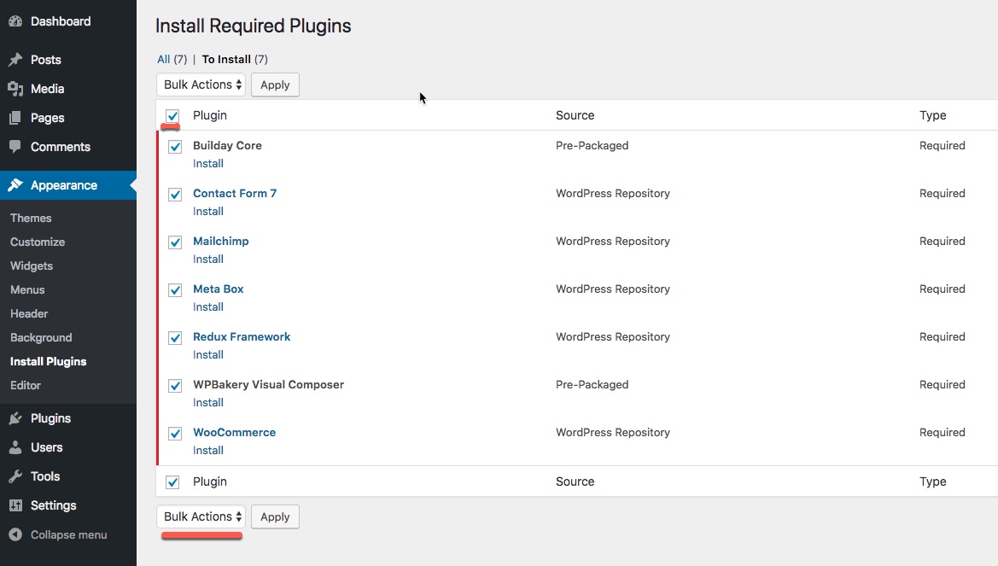Click the Builday Core plugin name
This screenshot has width=998, height=566.
pyautogui.click(x=227, y=146)
